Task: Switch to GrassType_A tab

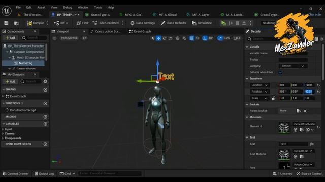Action: (100, 15)
